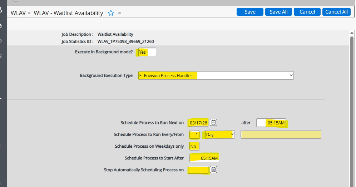This screenshot has height=187, width=356.
Task: Click the Cancel button
Action: [x=307, y=12]
